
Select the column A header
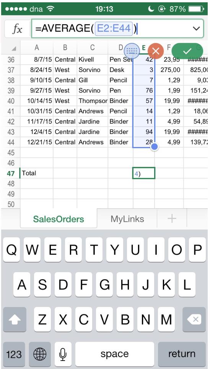(37, 48)
